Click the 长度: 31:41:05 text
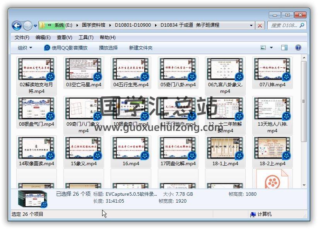 tap(108, 201)
